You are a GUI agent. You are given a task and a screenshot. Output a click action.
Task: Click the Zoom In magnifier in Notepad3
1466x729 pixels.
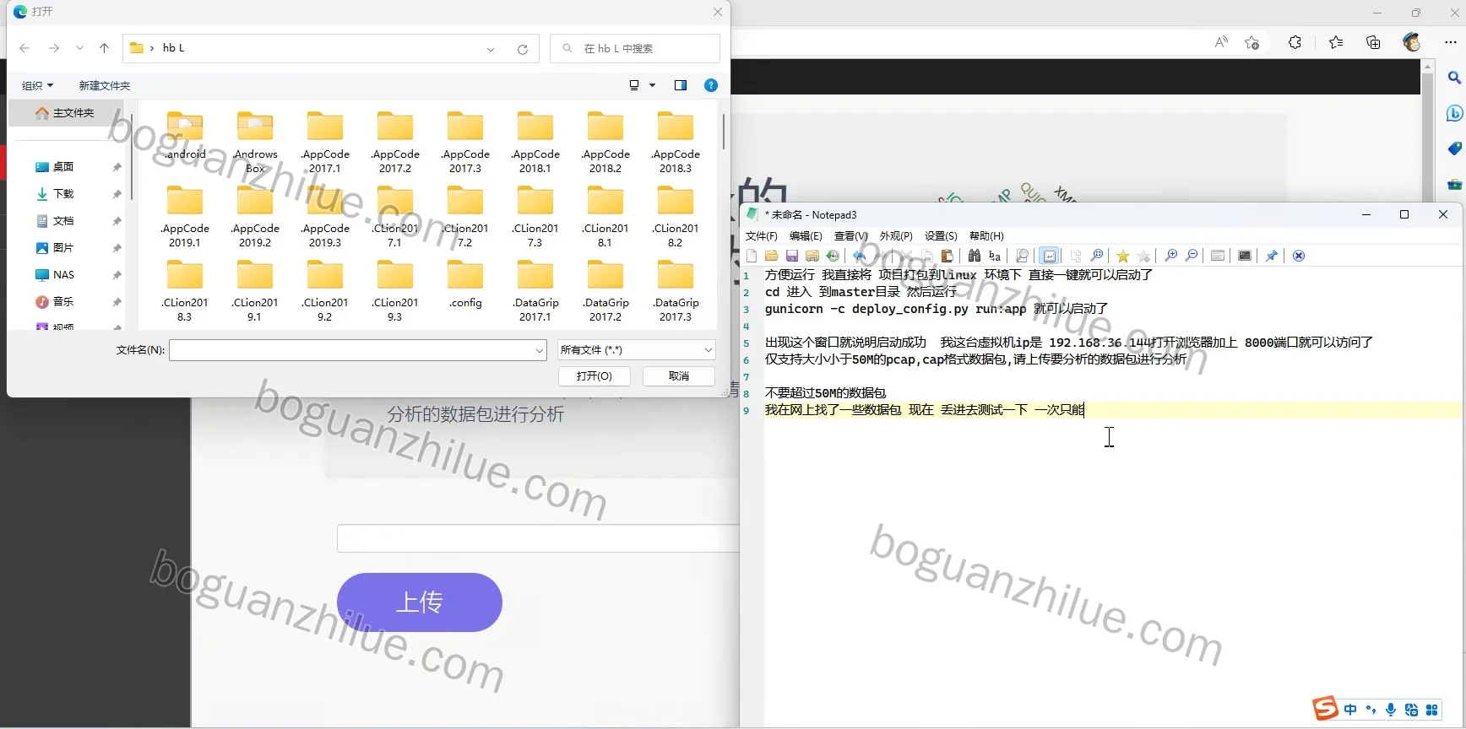click(1171, 256)
